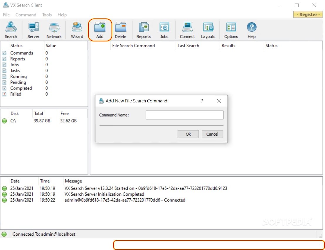Click the green icon of the 19:50:22 log entry
The height and width of the screenshot is (250, 325).
click(x=4, y=200)
